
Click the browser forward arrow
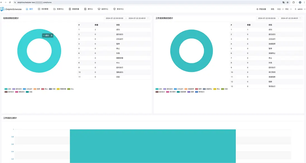pos(6,2)
